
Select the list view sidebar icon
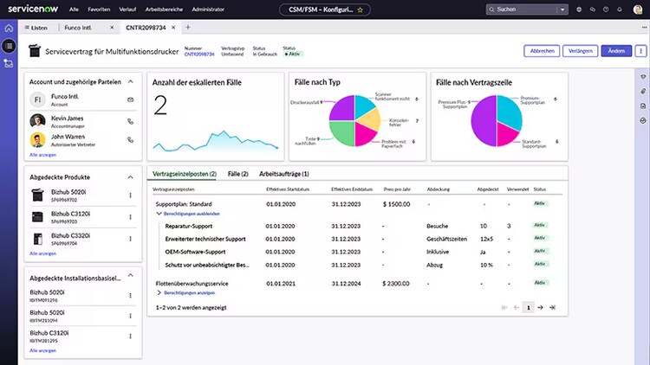9,46
